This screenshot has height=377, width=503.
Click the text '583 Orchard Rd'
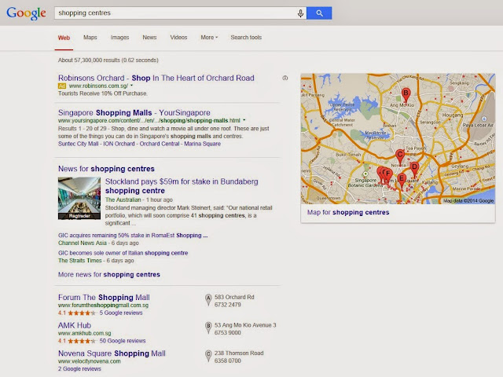[x=234, y=297]
